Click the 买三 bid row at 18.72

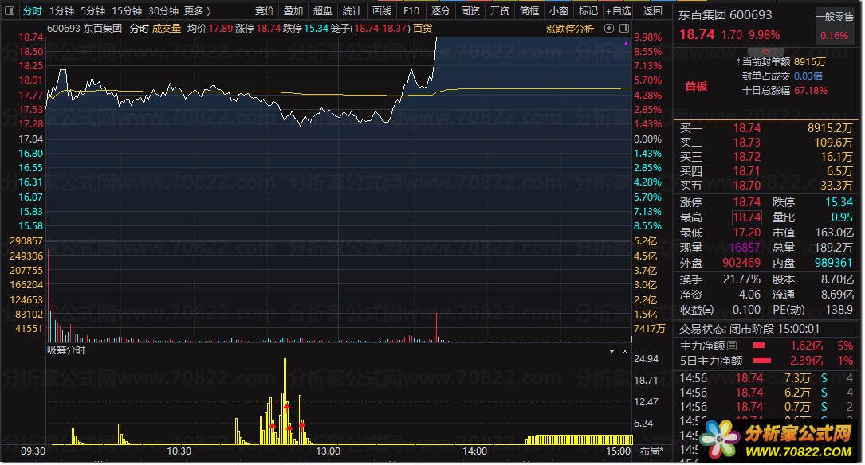pos(766,157)
